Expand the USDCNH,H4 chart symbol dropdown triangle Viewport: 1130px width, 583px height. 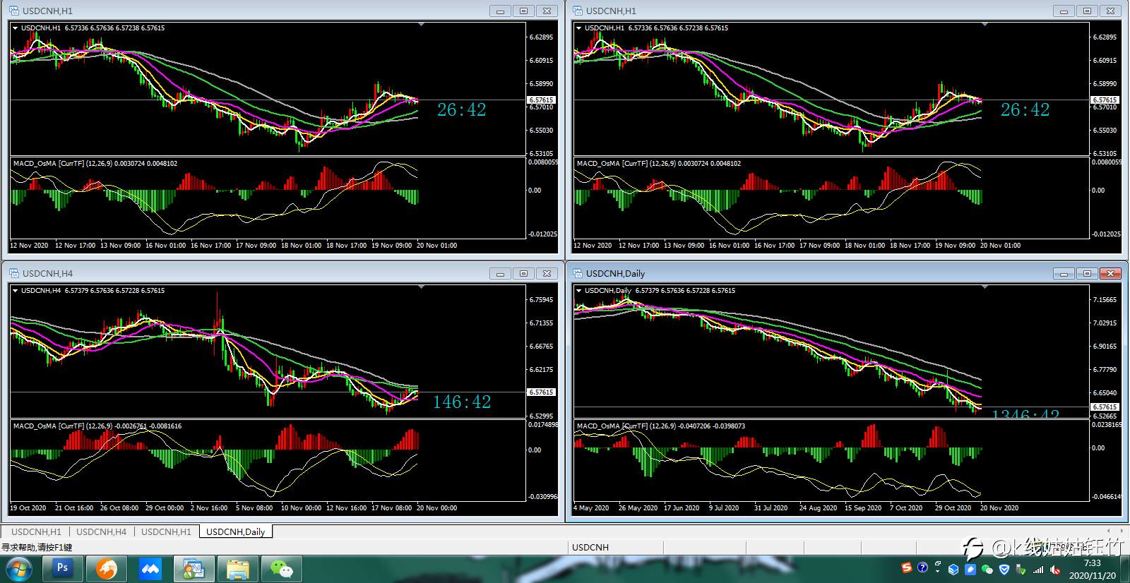pyautogui.click(x=16, y=290)
